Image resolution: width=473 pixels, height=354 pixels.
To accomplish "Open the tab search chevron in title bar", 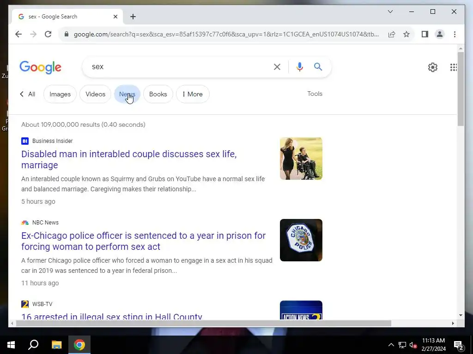I will pyautogui.click(x=390, y=12).
